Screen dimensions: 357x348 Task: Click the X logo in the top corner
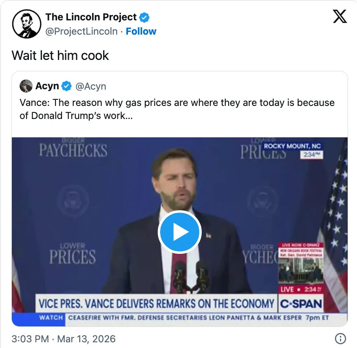(x=339, y=17)
